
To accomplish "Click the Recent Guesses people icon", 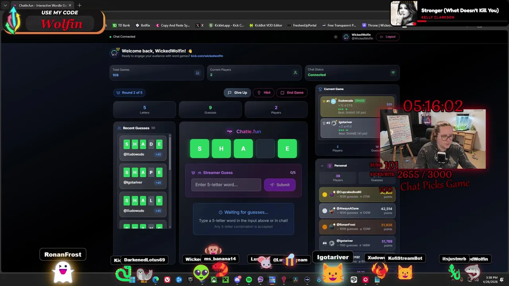I will click(x=119, y=128).
